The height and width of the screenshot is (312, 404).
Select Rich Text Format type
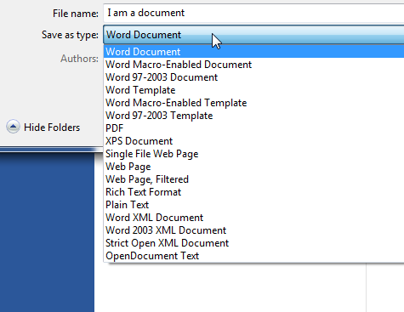(254, 192)
